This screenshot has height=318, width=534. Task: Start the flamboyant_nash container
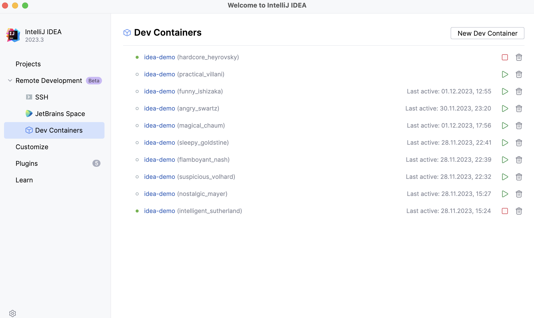coord(505,160)
